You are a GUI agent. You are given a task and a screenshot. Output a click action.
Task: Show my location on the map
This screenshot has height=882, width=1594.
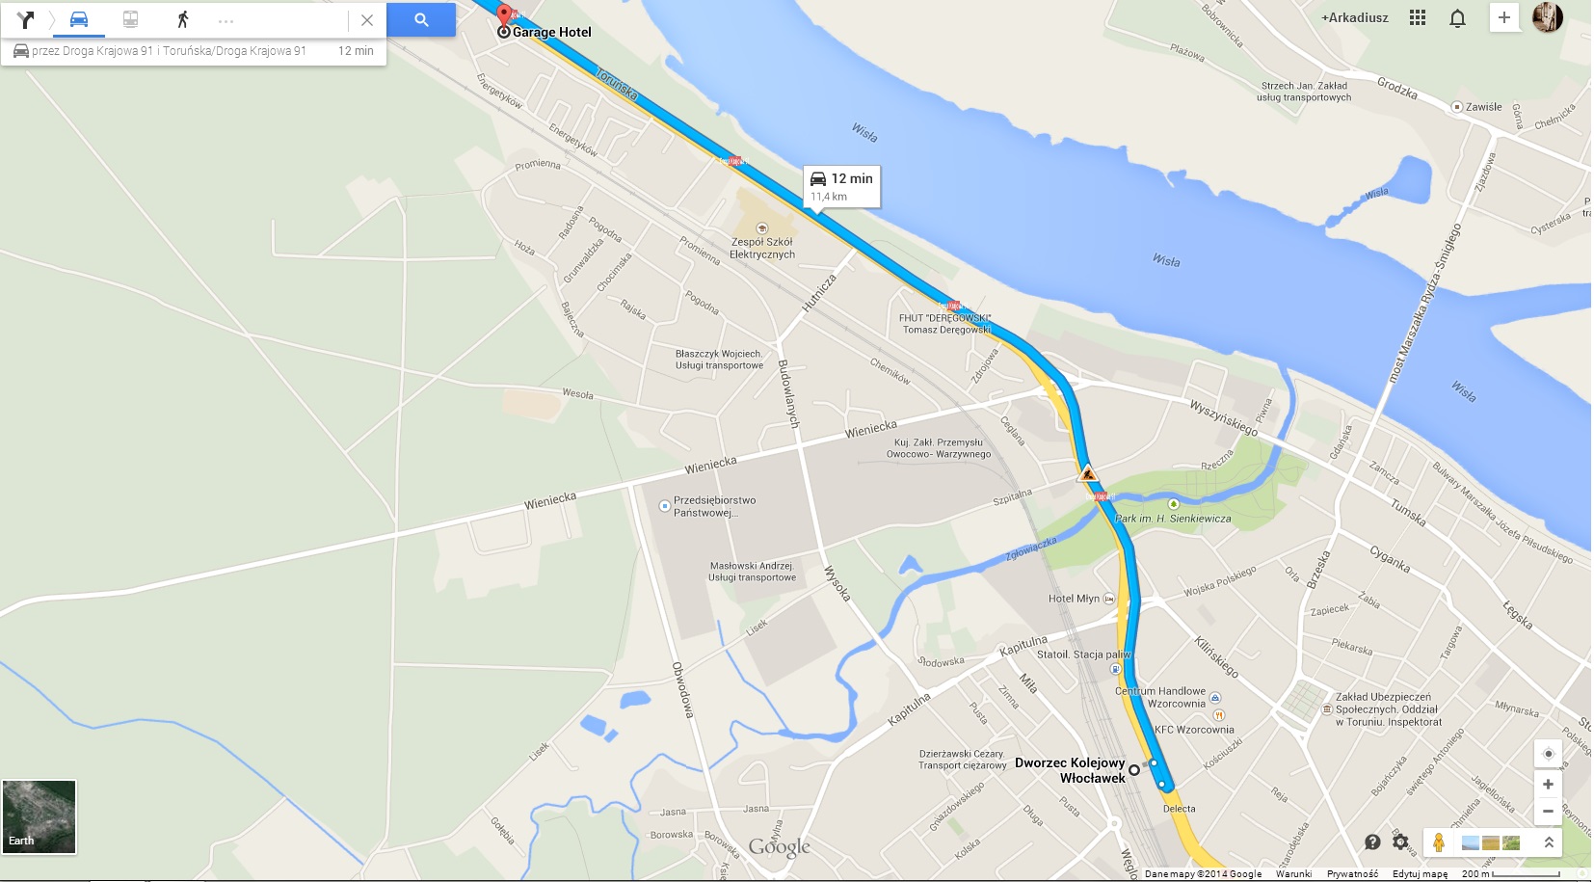click(1548, 754)
